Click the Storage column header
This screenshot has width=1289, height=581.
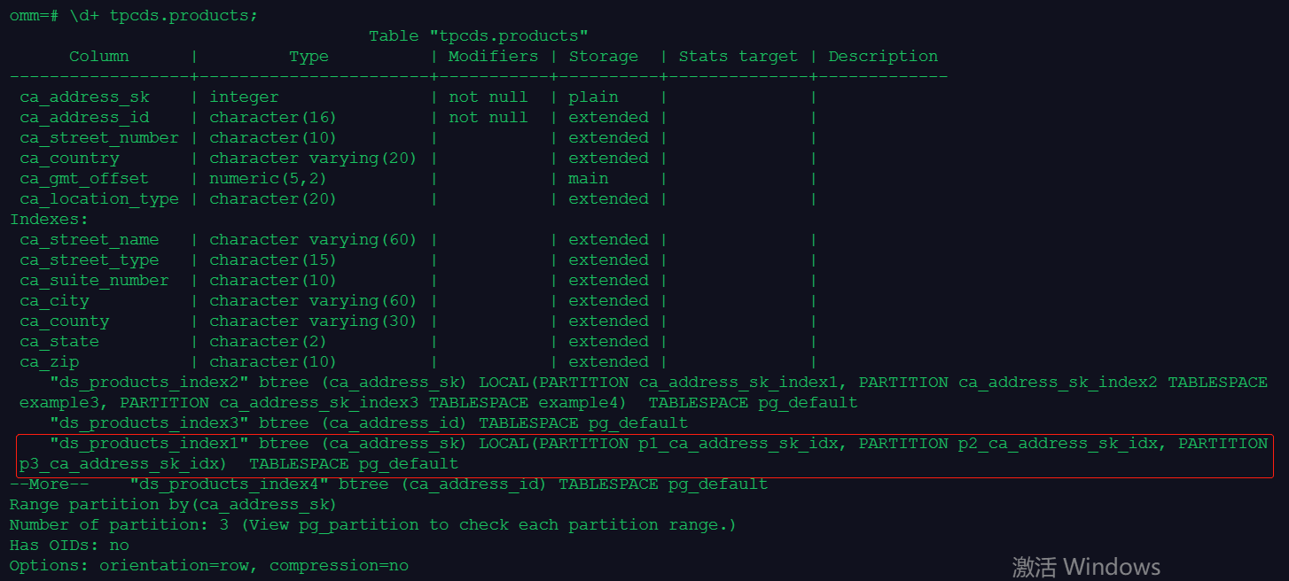tap(603, 57)
